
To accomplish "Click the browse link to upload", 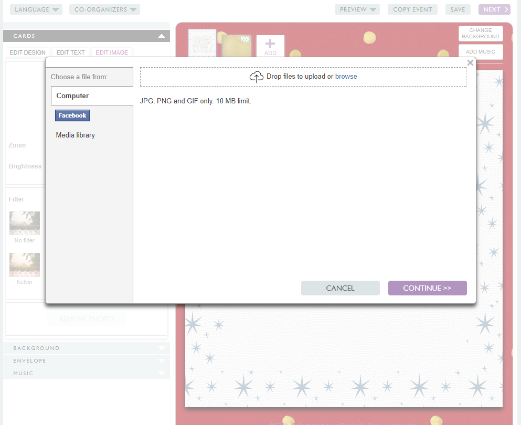I will 346,77.
